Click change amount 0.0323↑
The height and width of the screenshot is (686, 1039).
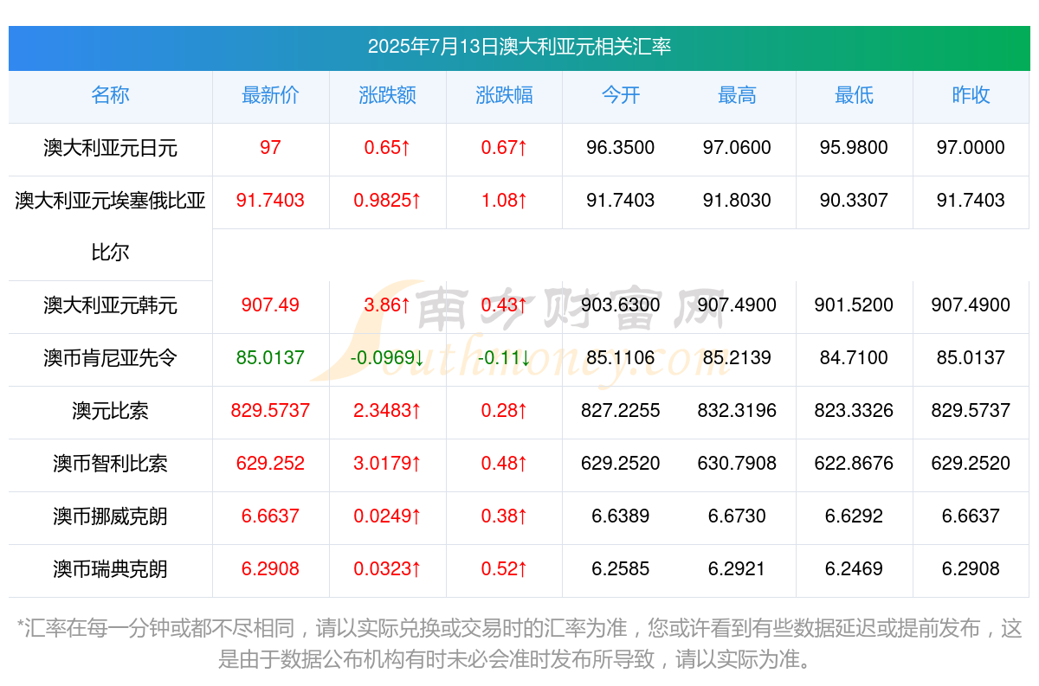(387, 569)
